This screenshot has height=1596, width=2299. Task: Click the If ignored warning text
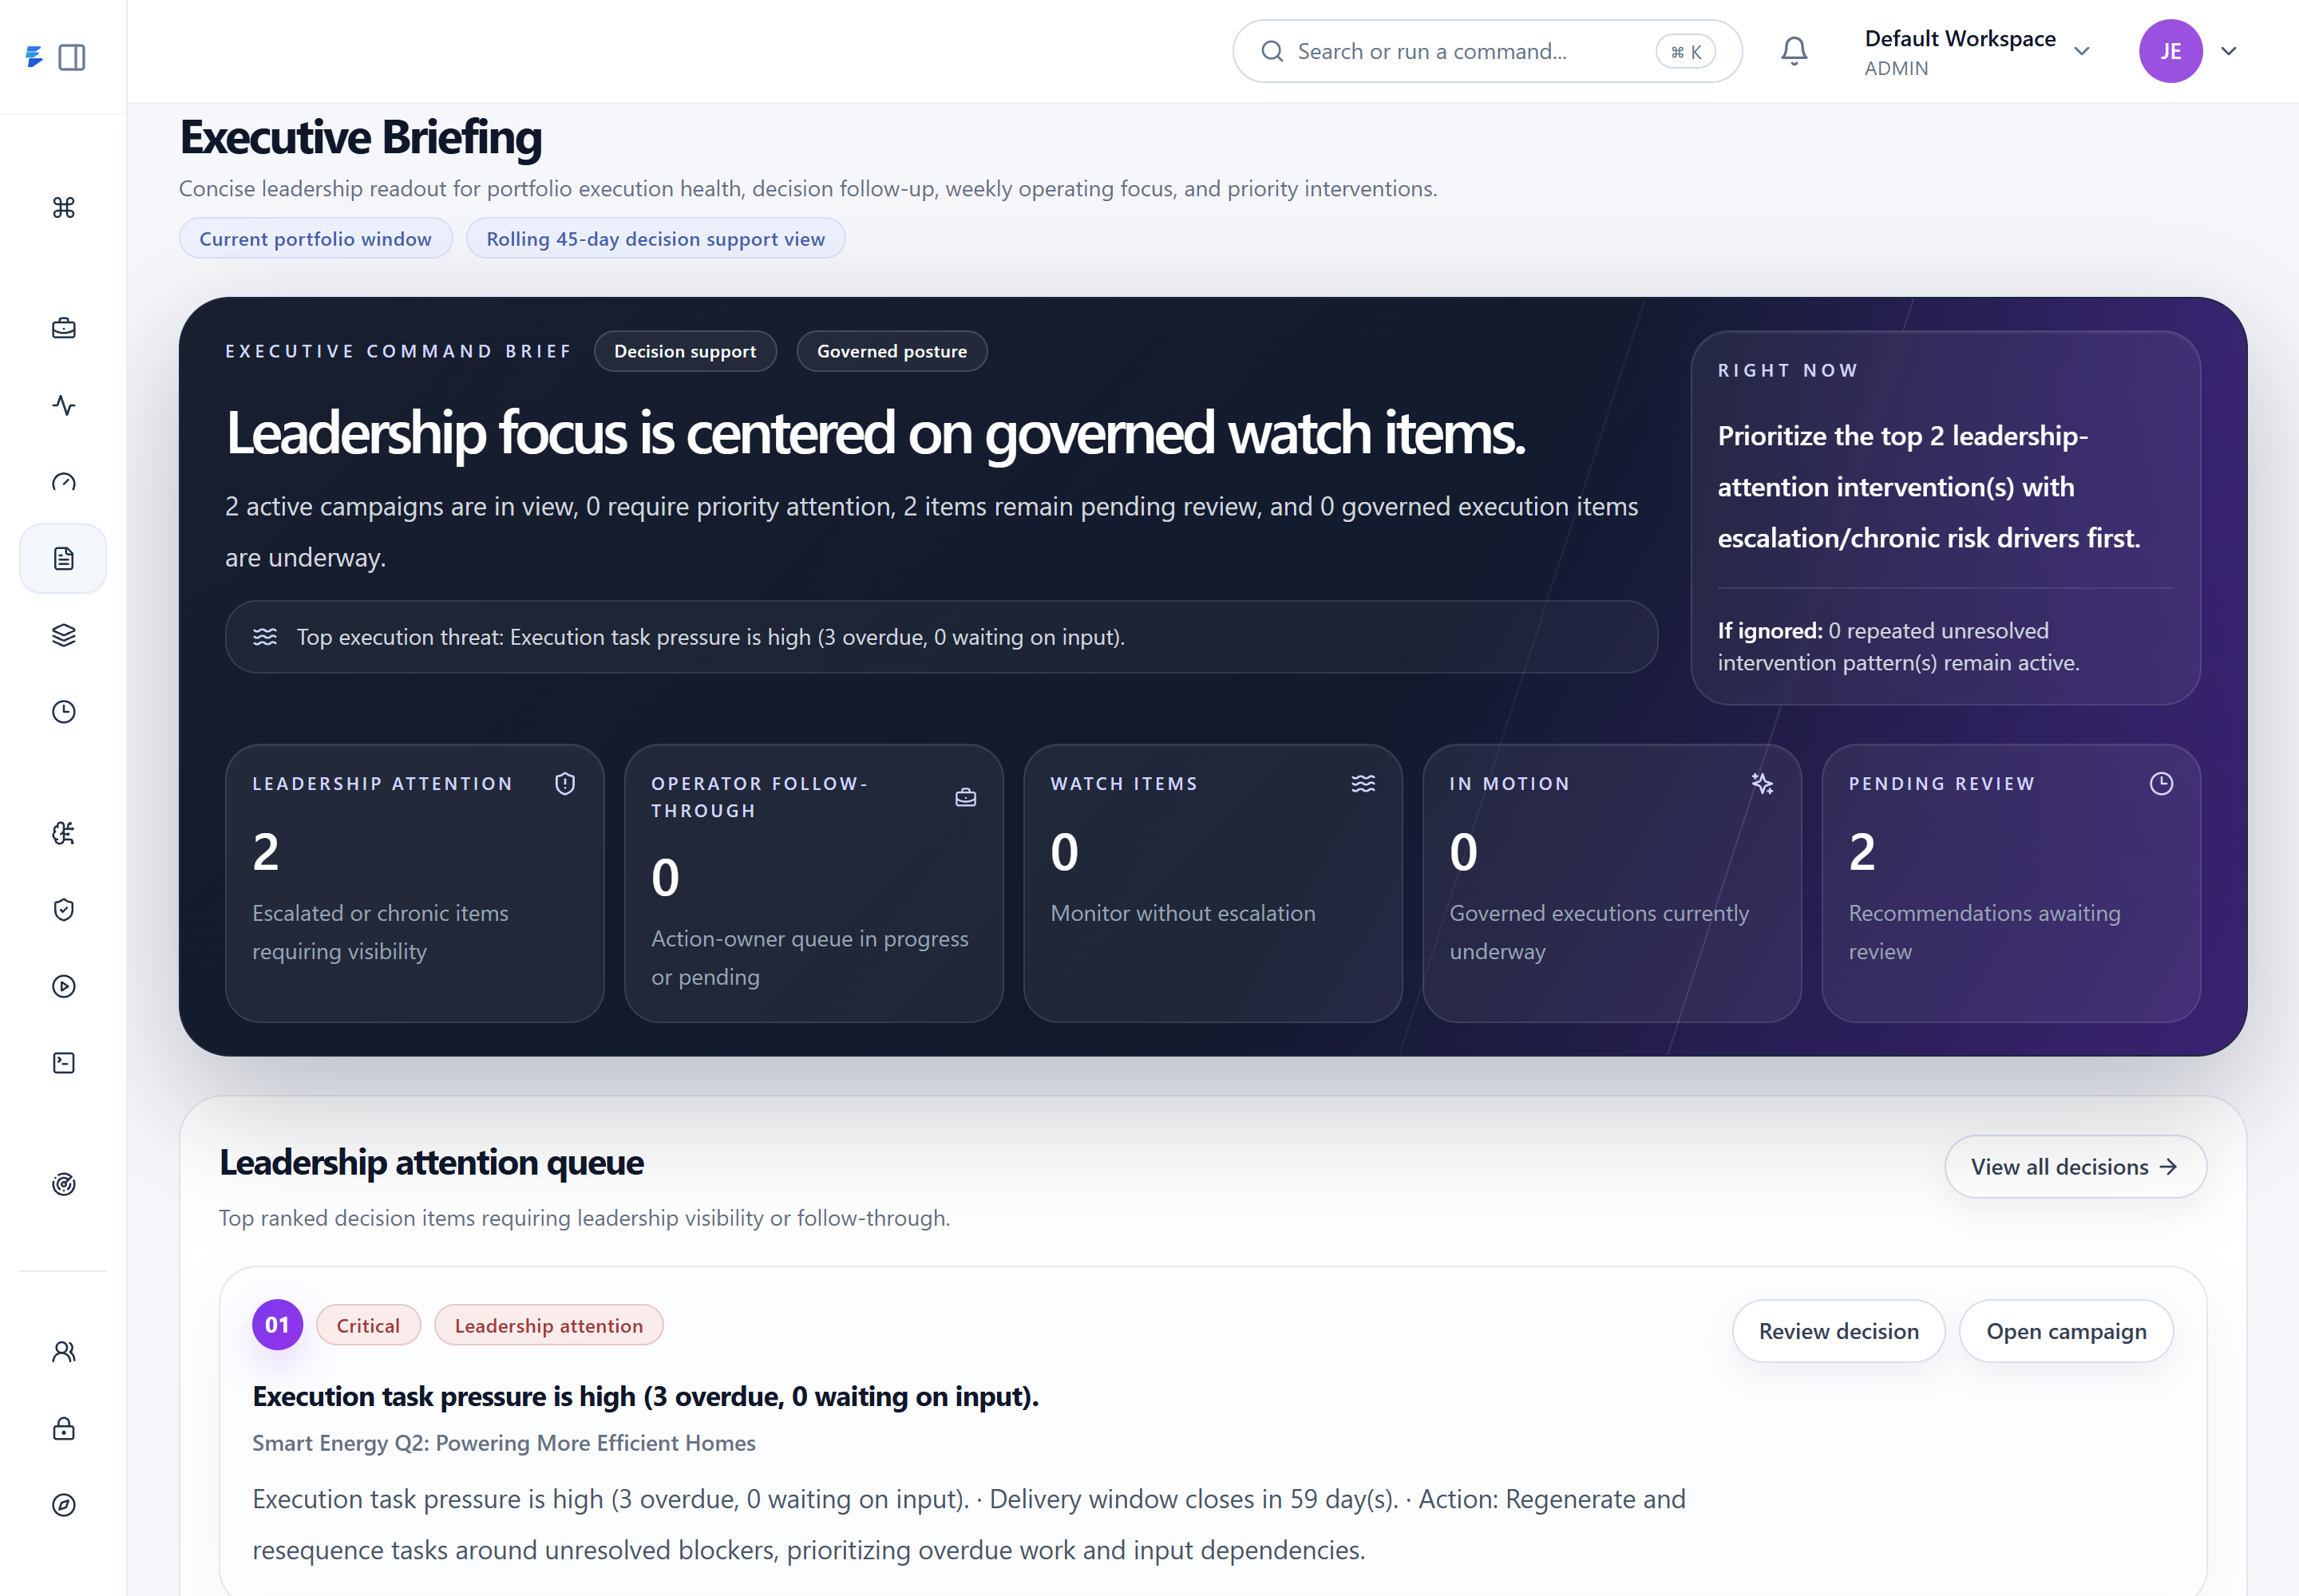(1897, 647)
